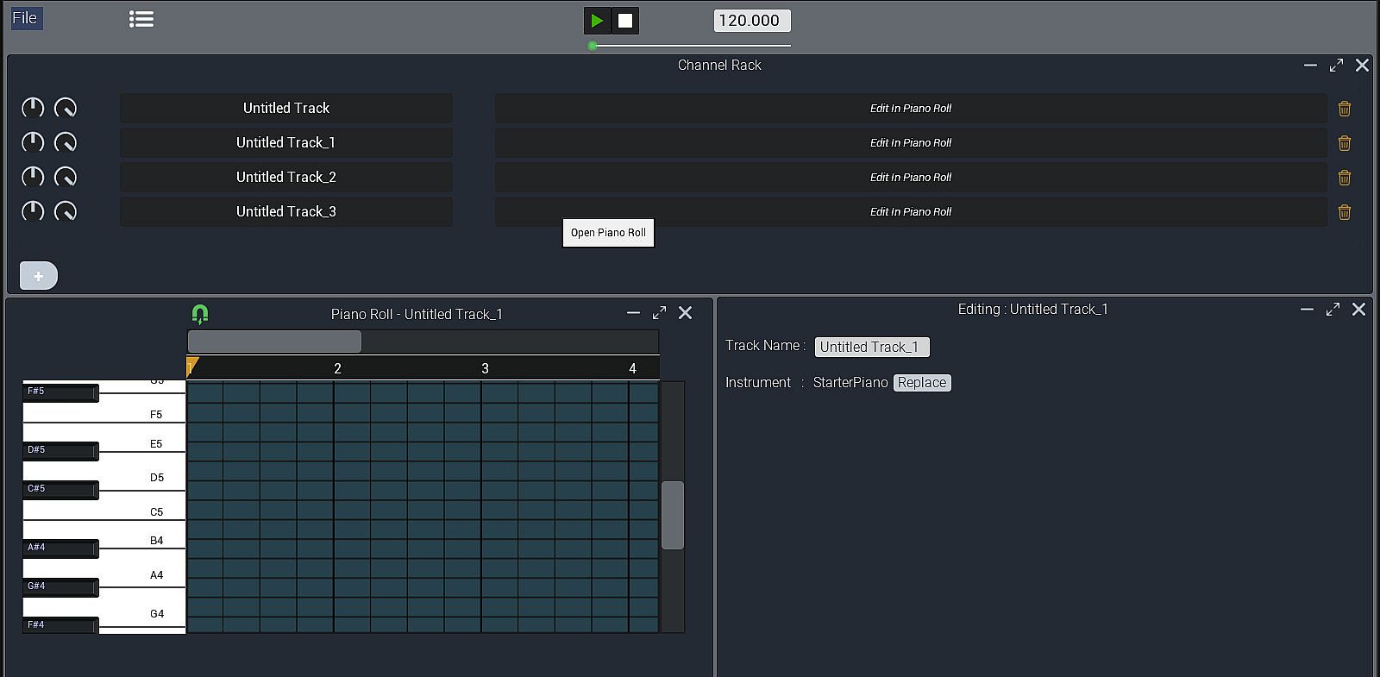The height and width of the screenshot is (677, 1380).
Task: Select Untitled Track_2 in Channel Rack
Action: tap(285, 177)
